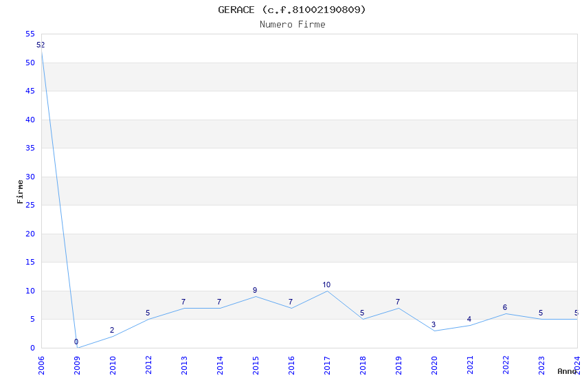Click the 2013 year label on x-axis
The height and width of the screenshot is (378, 584).
184,364
